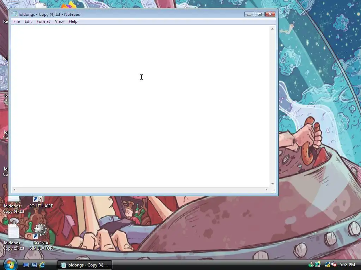Select the BOSNIA SIMULATOR desktop shortcut

[41, 237]
